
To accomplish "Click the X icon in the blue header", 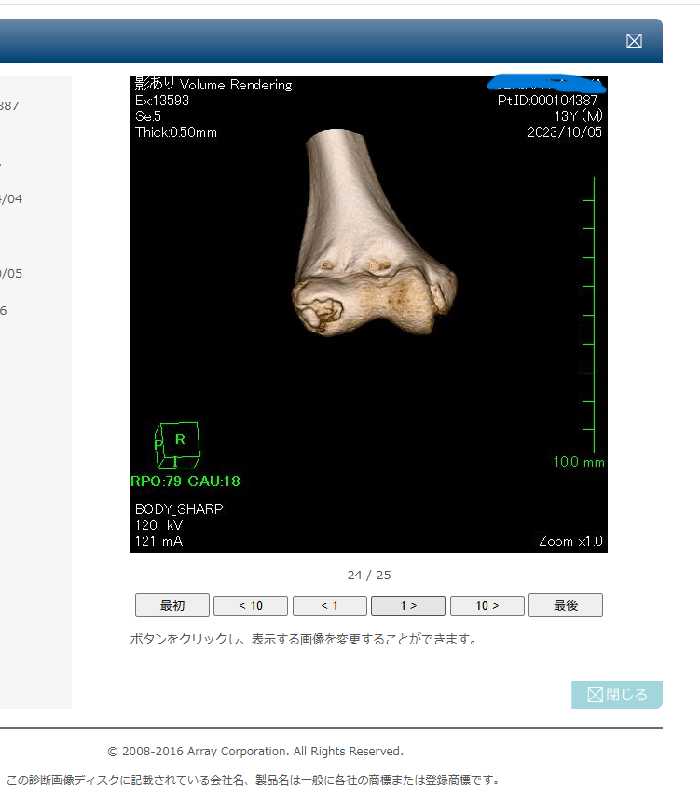I will tap(634, 41).
